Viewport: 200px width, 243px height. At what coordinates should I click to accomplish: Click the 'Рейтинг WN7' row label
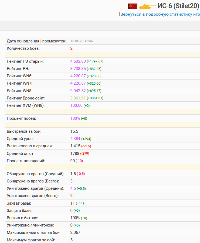[x=19, y=83]
